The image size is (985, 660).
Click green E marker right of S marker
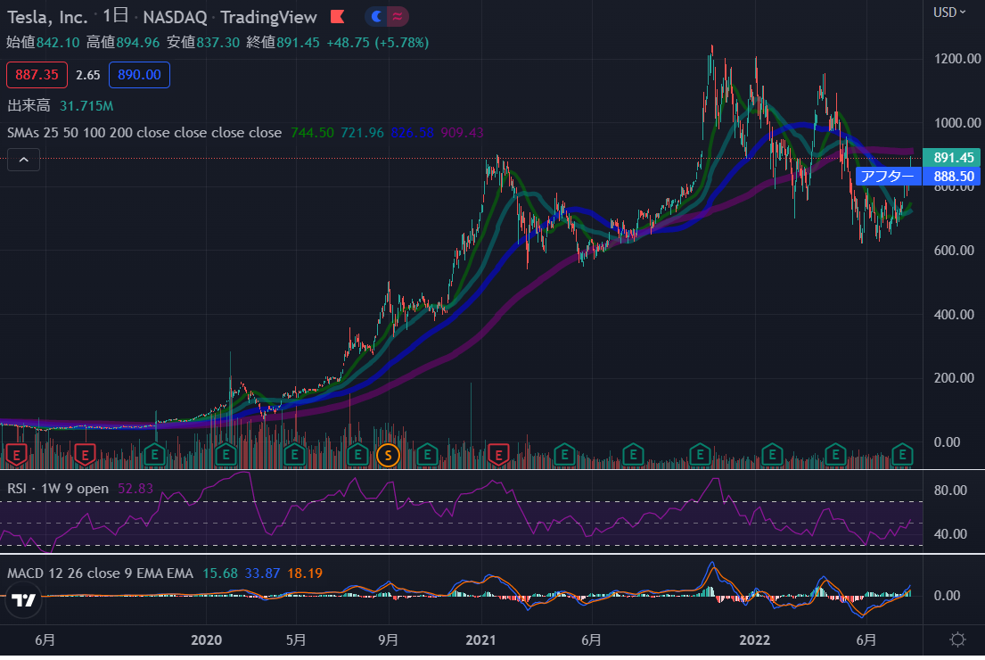427,455
